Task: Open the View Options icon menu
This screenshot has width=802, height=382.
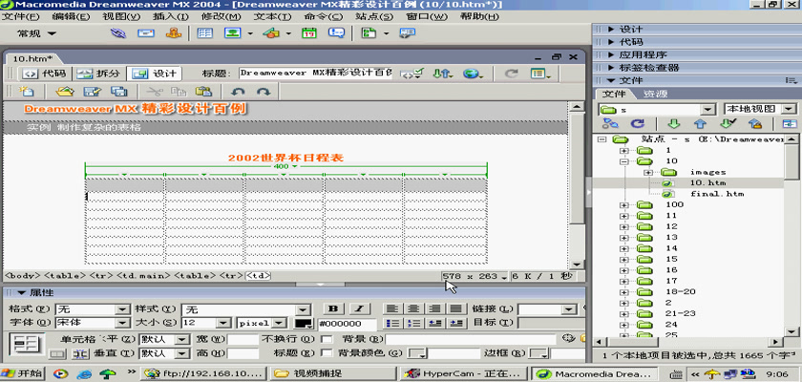Action: 540,74
